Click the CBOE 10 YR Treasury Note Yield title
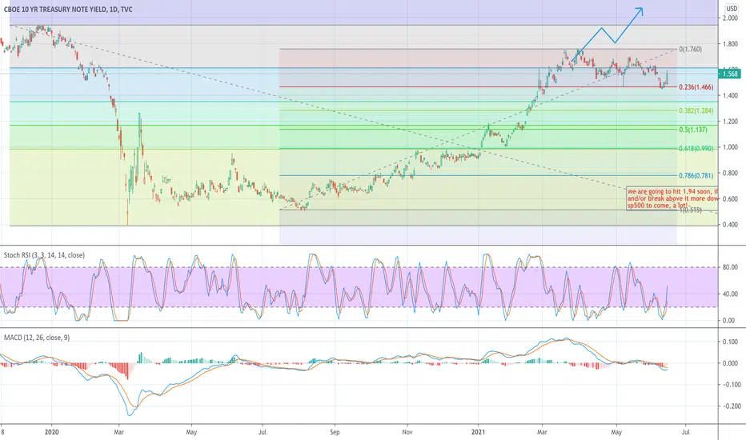 coord(68,10)
